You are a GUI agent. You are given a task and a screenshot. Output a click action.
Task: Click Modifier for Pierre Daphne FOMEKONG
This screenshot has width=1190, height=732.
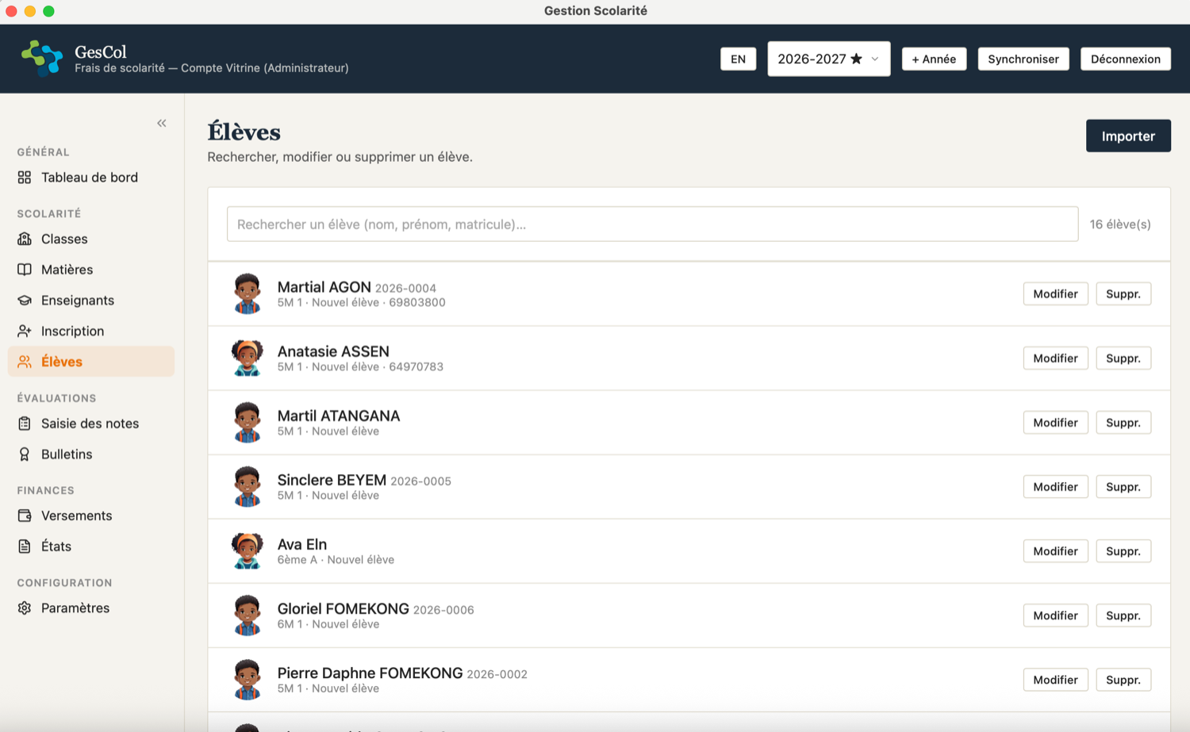pos(1055,679)
